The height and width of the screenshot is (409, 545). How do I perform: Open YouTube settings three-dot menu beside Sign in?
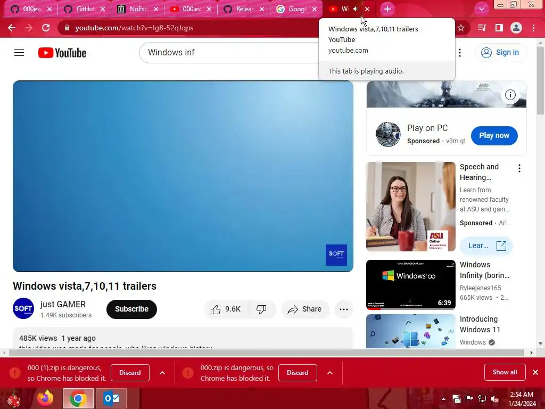460,53
